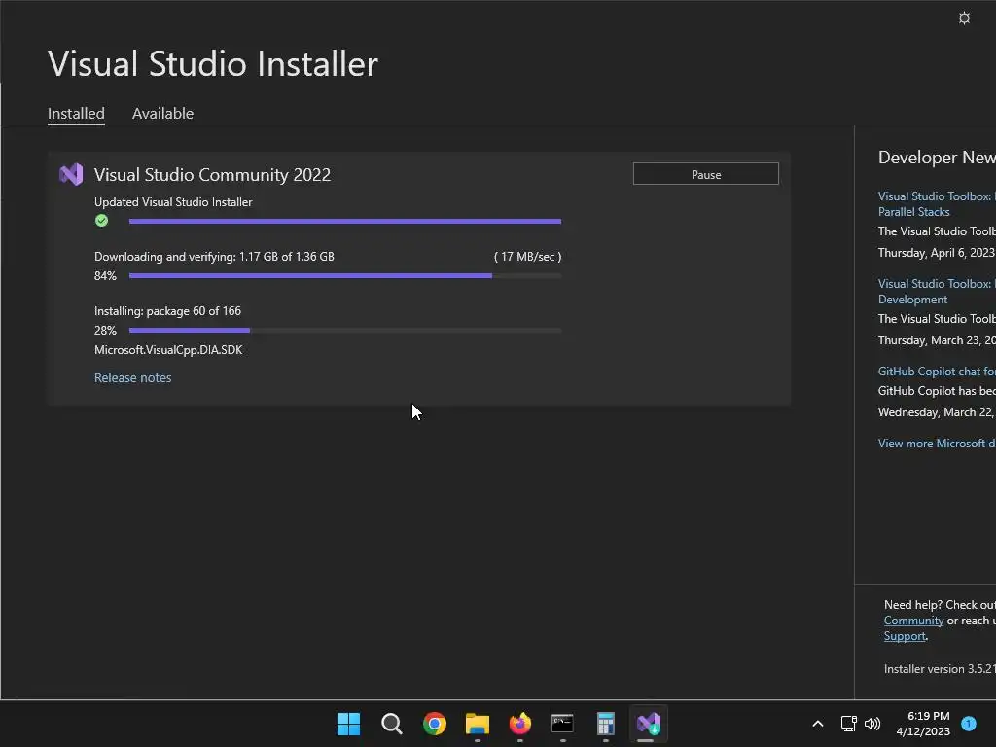Image resolution: width=996 pixels, height=747 pixels.
Task: Open the notification badge icon
Action: coord(969,724)
